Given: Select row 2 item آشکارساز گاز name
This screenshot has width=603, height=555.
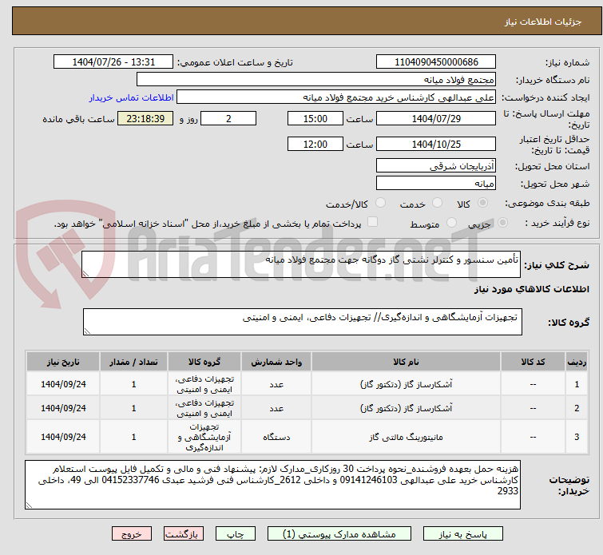Looking at the screenshot, I should point(406,408).
